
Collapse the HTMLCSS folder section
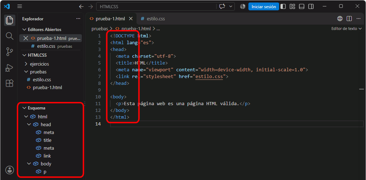point(24,55)
